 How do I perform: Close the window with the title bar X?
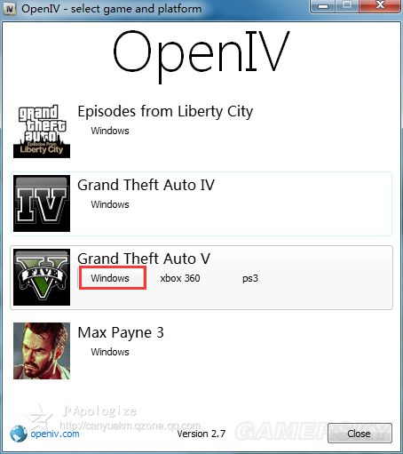[x=380, y=5]
